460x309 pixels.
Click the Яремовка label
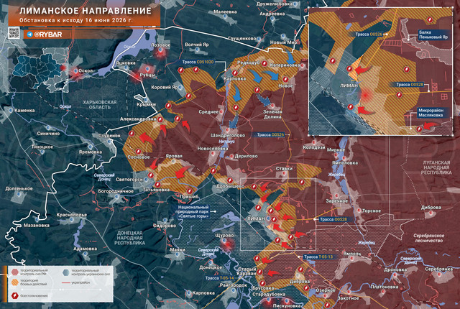pos(91,152)
